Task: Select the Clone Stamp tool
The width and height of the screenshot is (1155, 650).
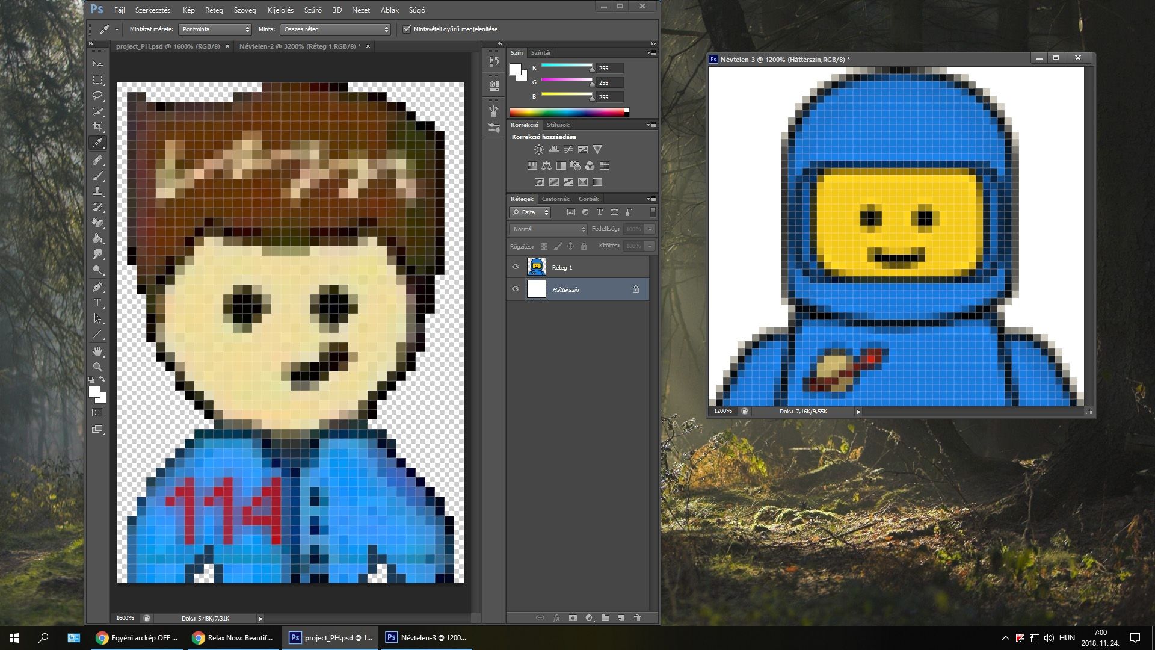Action: pyautogui.click(x=97, y=191)
